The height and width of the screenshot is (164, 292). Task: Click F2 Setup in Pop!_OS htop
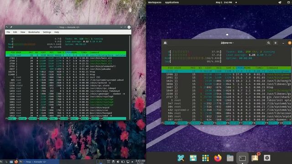[181, 123]
